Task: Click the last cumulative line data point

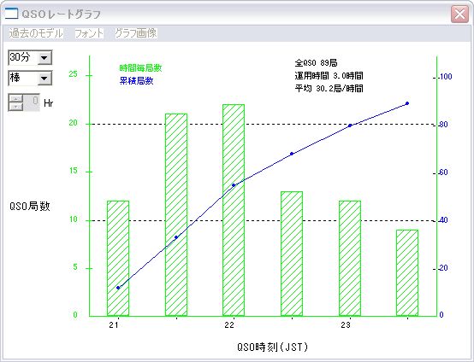Action: point(407,103)
